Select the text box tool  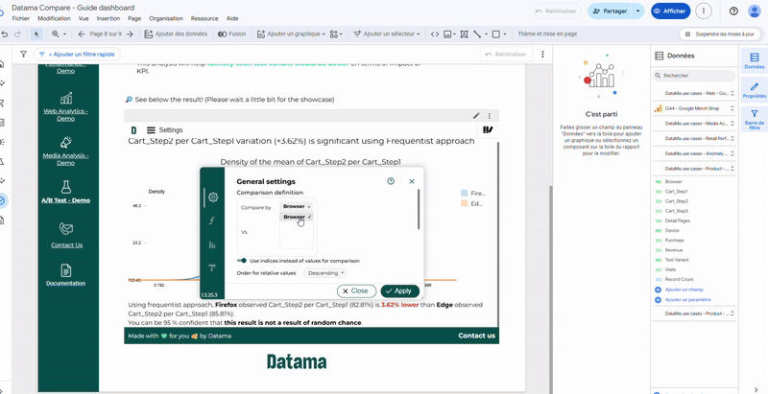click(x=464, y=35)
